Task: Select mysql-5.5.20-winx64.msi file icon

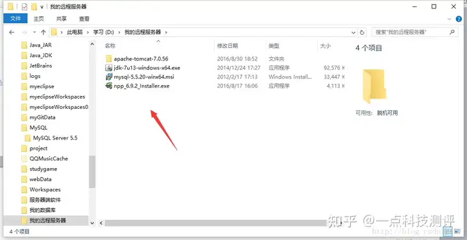Action: [109, 77]
